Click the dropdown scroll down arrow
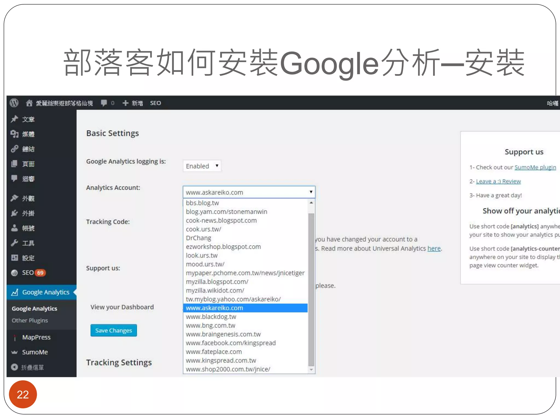Image resolution: width=560 pixels, height=420 pixels. pyautogui.click(x=311, y=370)
